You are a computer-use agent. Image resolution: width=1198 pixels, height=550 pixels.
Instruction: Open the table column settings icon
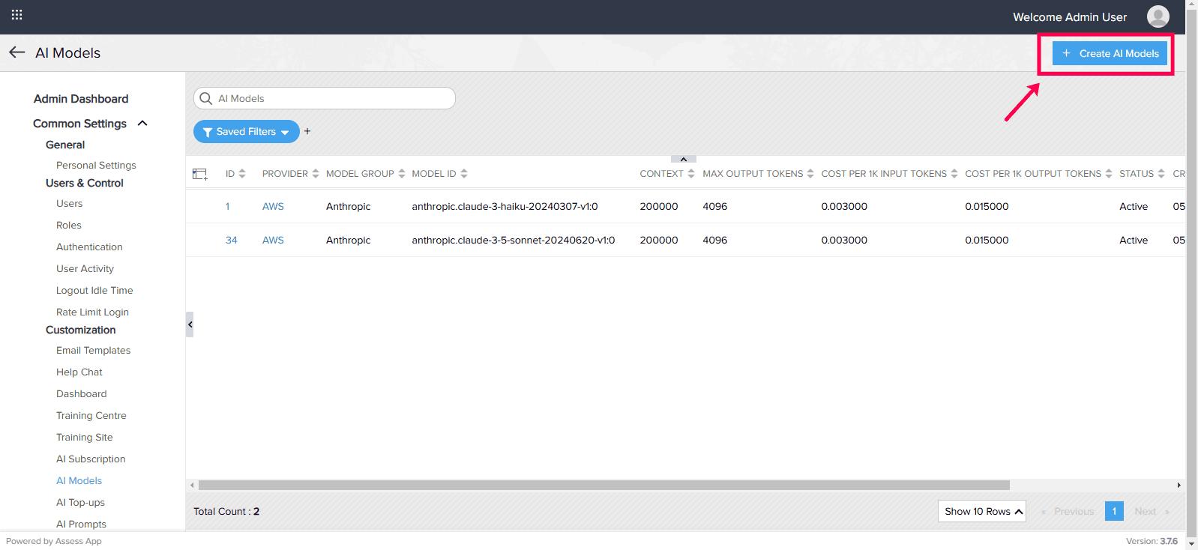pyautogui.click(x=200, y=174)
